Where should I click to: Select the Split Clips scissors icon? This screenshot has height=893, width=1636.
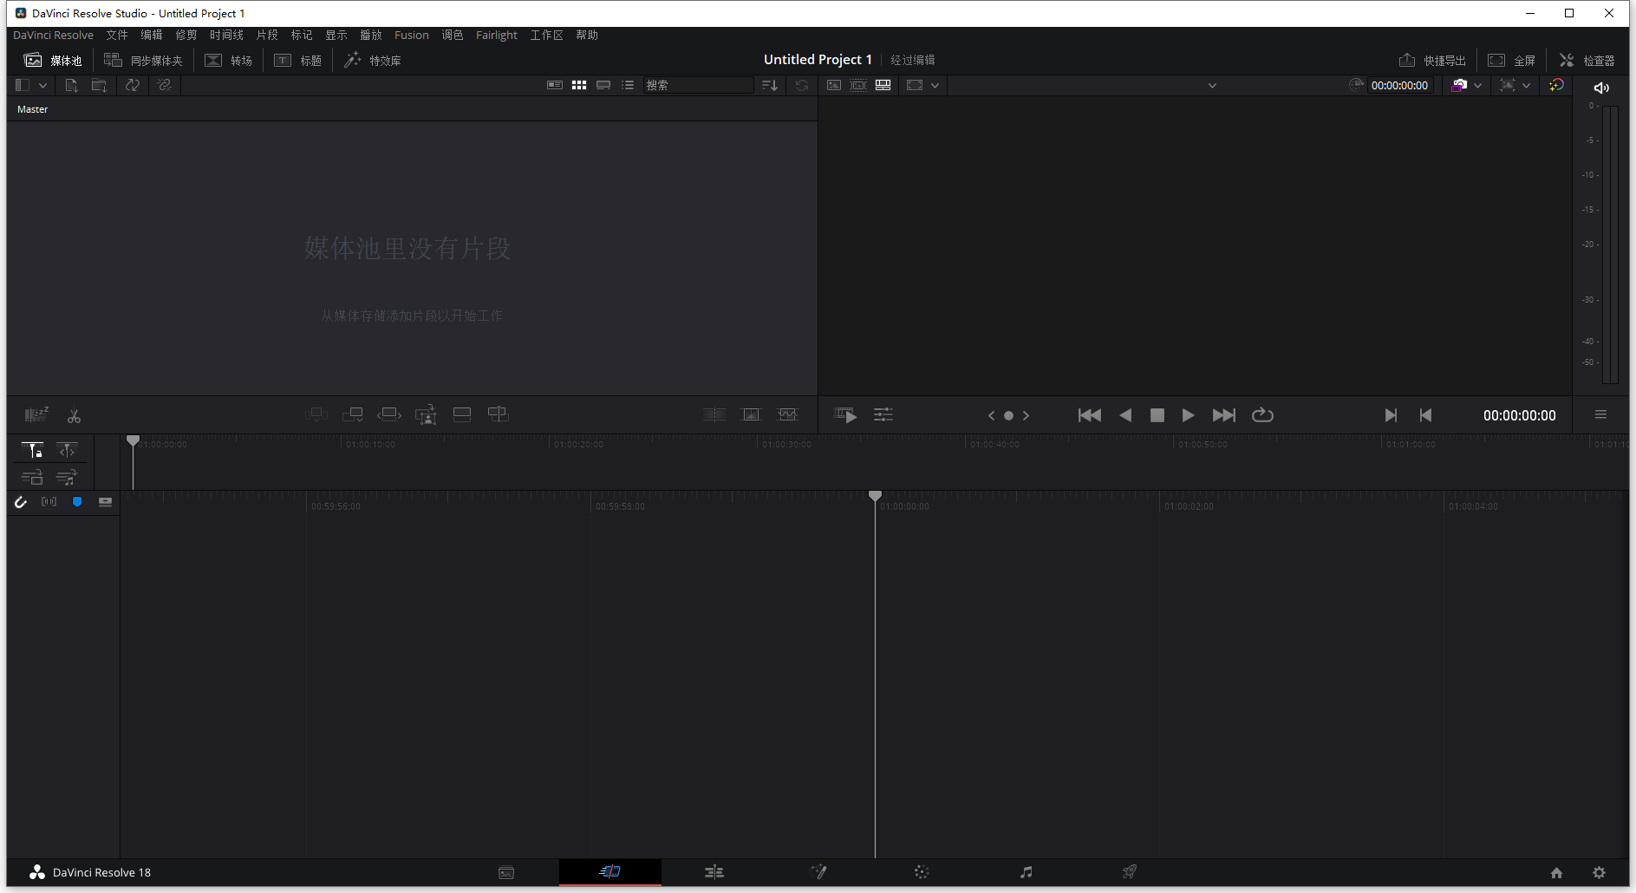(x=75, y=416)
